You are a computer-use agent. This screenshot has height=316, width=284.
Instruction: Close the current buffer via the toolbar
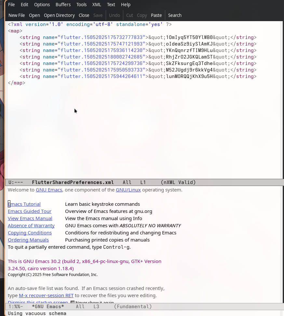click(84, 15)
